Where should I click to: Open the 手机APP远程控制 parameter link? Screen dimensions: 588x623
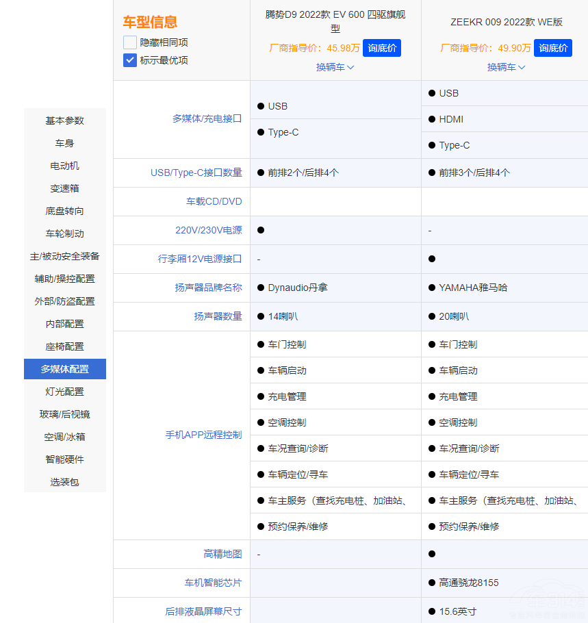tap(203, 435)
